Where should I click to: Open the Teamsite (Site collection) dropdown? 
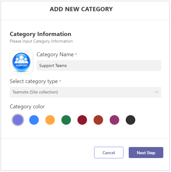click(85, 92)
